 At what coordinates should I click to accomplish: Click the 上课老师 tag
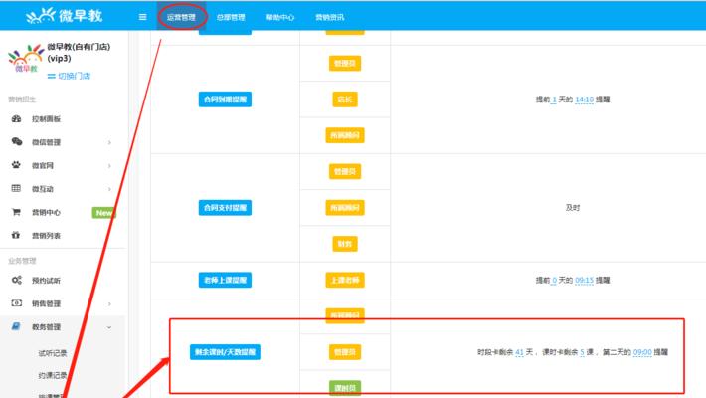(x=345, y=280)
